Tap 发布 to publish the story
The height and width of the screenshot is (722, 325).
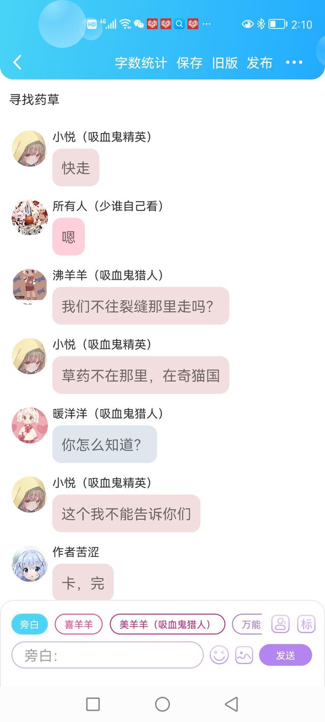pos(259,63)
